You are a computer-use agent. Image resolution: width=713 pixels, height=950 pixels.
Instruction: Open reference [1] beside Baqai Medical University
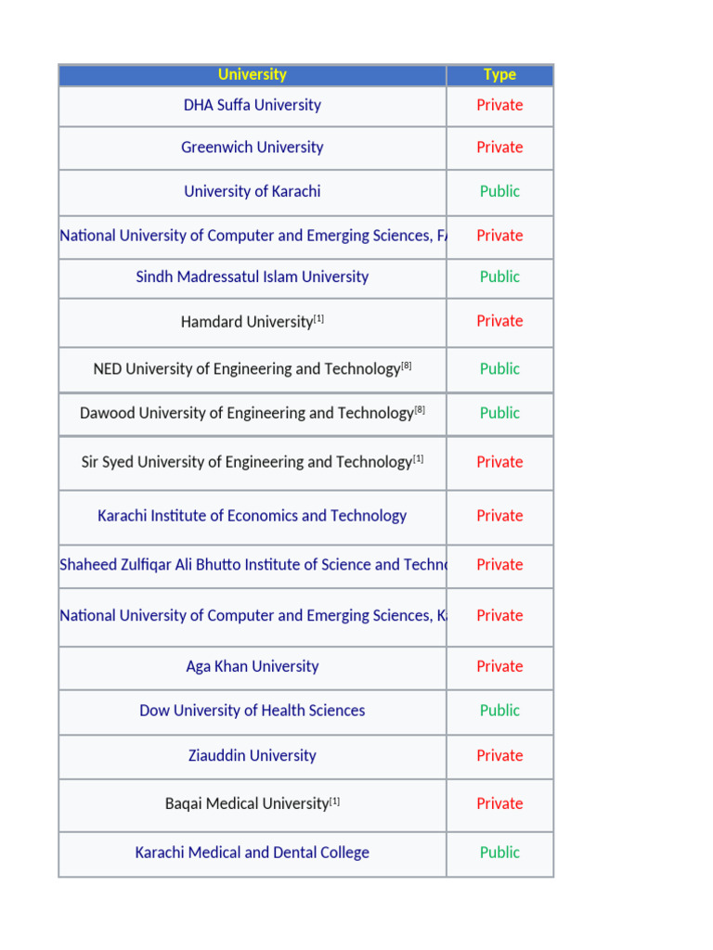click(x=334, y=801)
